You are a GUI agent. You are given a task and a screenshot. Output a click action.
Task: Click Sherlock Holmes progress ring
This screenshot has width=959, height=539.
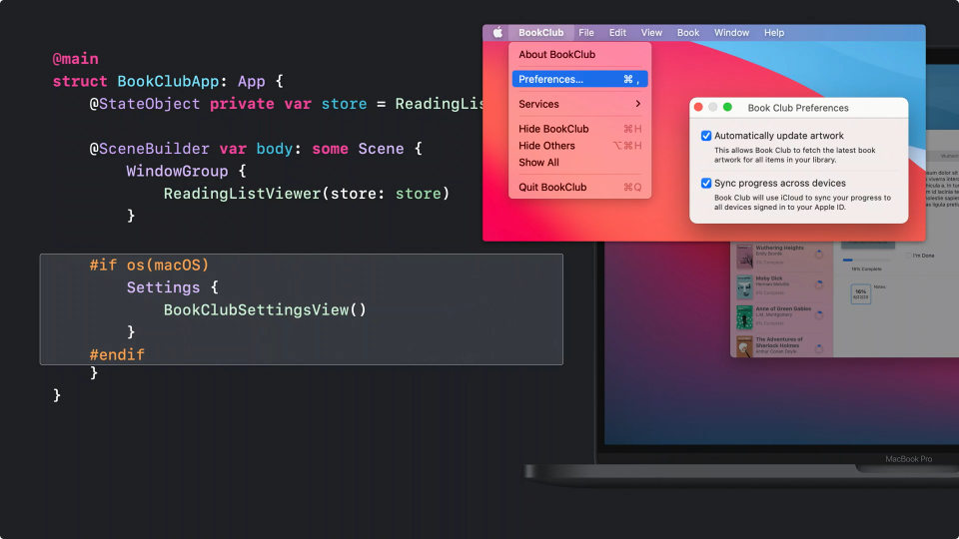(819, 348)
